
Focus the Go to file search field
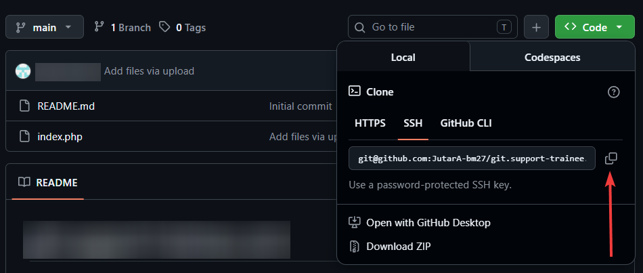pos(433,27)
